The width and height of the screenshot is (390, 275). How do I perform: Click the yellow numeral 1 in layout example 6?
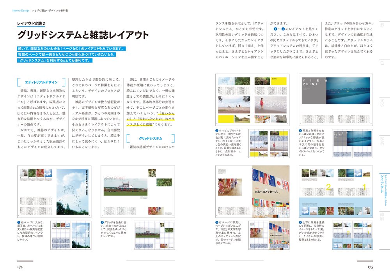coord(364,187)
